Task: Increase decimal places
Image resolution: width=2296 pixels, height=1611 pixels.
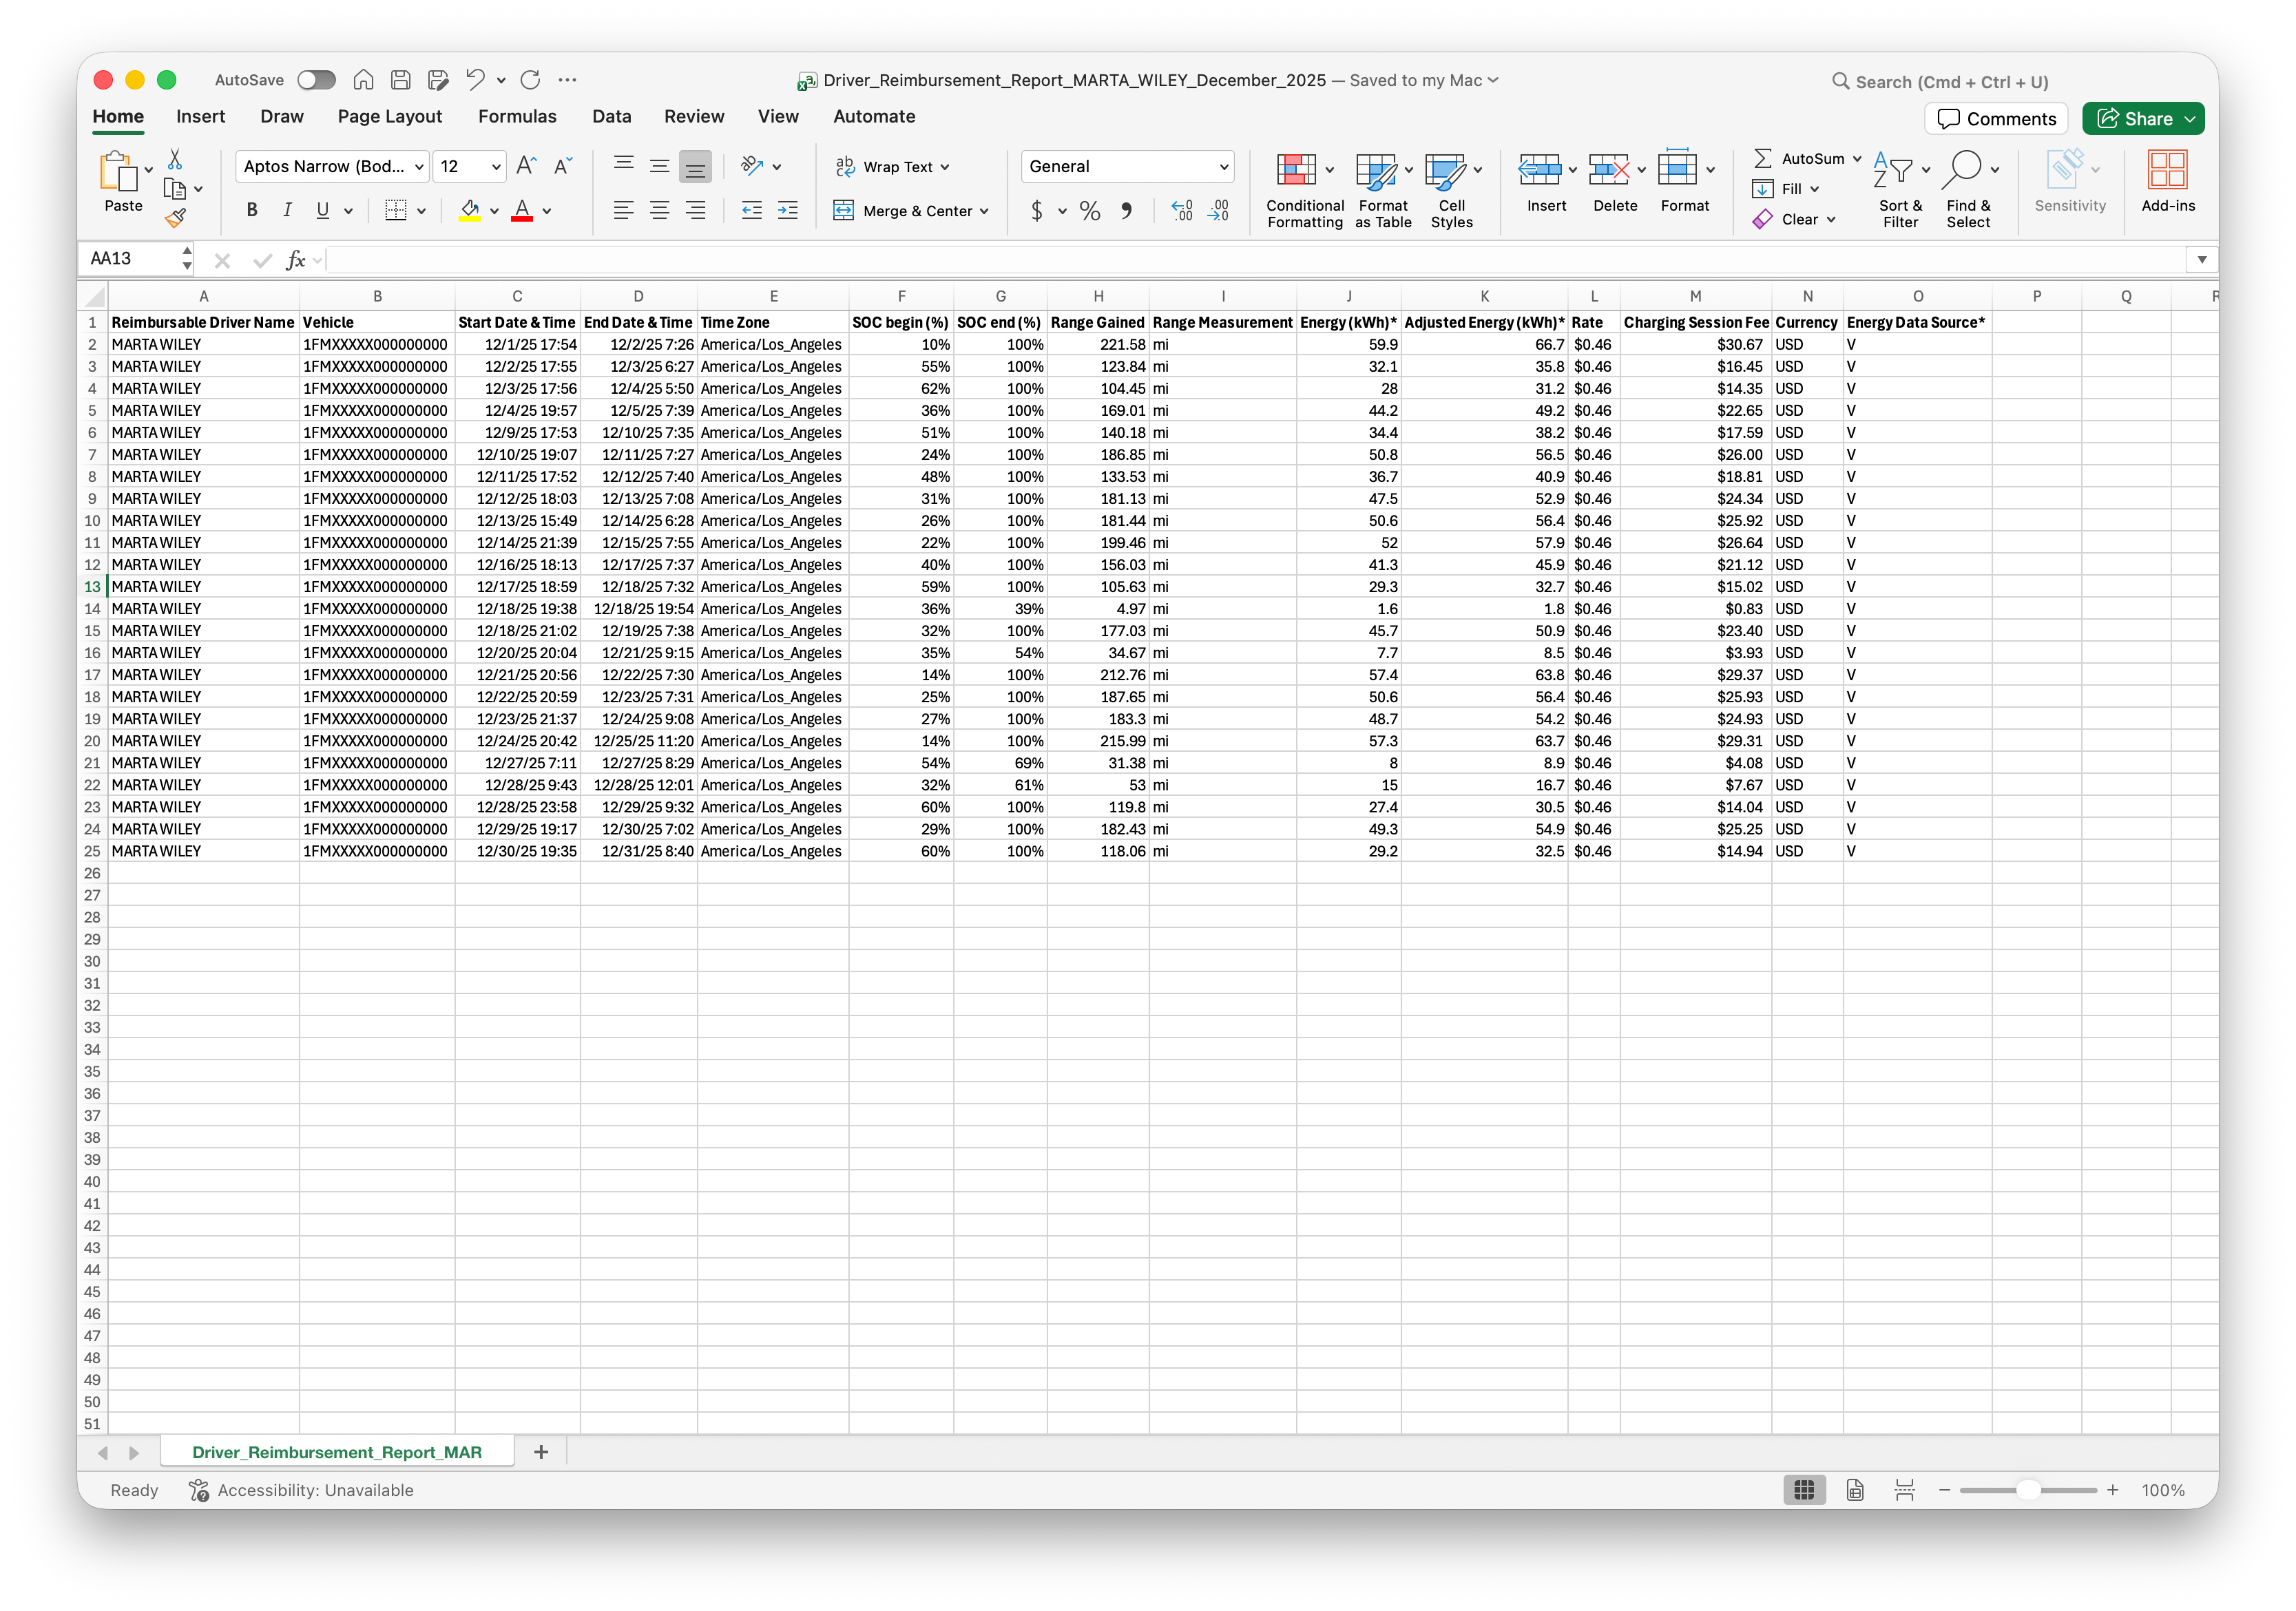Action: 1181,211
